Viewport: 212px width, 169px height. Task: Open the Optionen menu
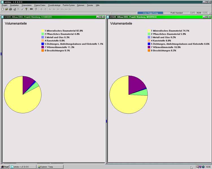pyautogui.click(x=81, y=5)
